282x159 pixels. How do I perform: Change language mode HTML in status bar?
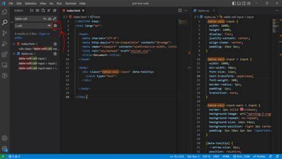click(226, 157)
